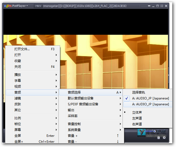Click the PotPlayer logo menu
Screen dimensions: 176x147
(16, 6)
